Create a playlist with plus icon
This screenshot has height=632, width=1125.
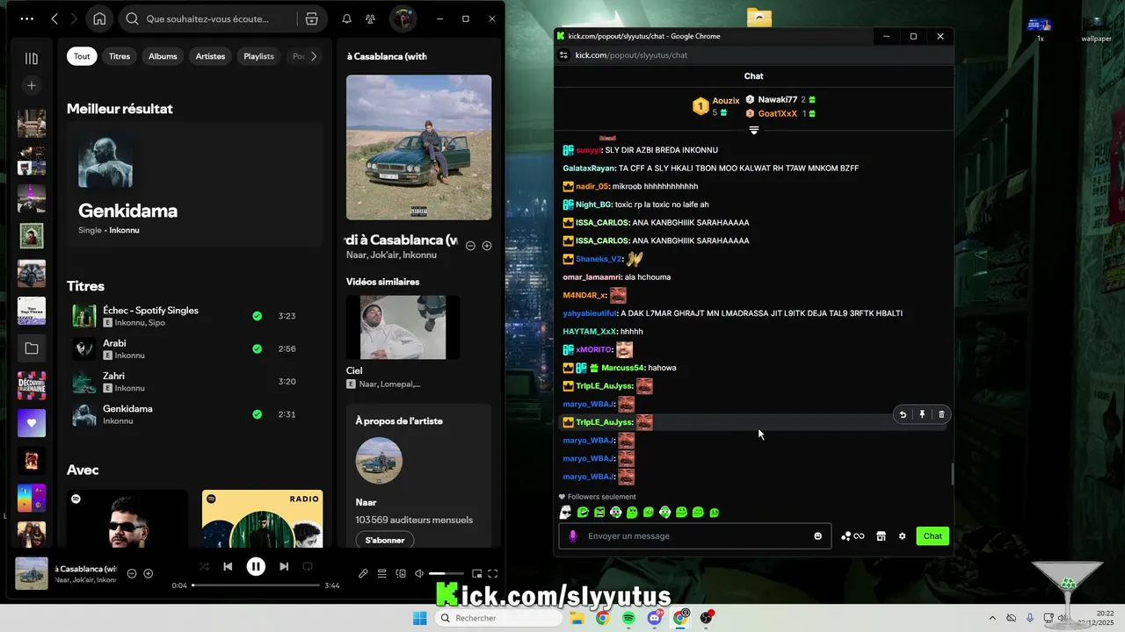pos(32,85)
